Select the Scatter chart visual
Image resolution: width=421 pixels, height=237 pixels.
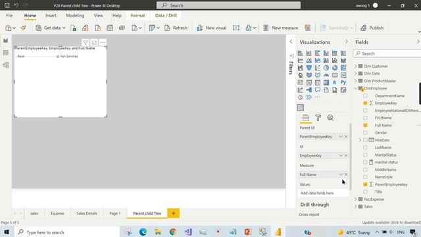tap(318, 68)
